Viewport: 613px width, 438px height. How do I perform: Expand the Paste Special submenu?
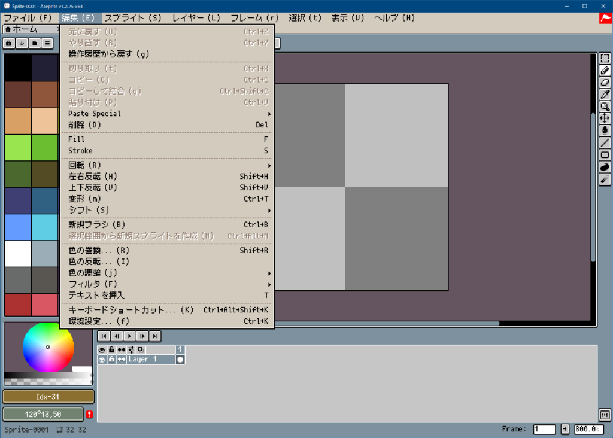click(168, 114)
